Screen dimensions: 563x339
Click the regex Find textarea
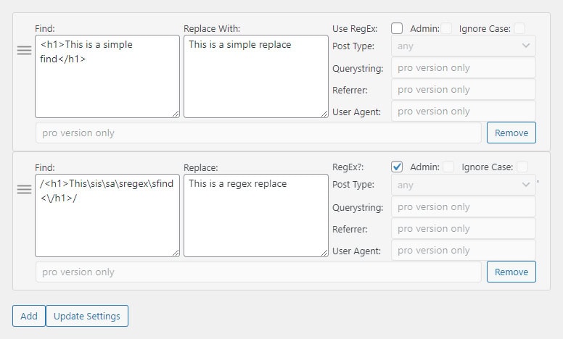click(107, 215)
